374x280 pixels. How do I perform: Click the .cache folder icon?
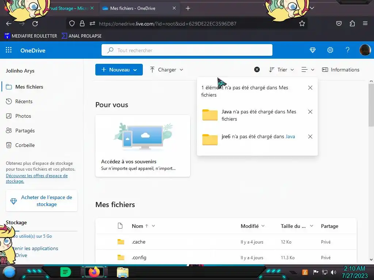[121, 242]
